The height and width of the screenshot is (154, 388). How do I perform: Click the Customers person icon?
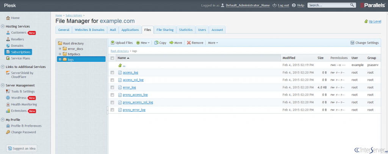pyautogui.click(x=8, y=32)
